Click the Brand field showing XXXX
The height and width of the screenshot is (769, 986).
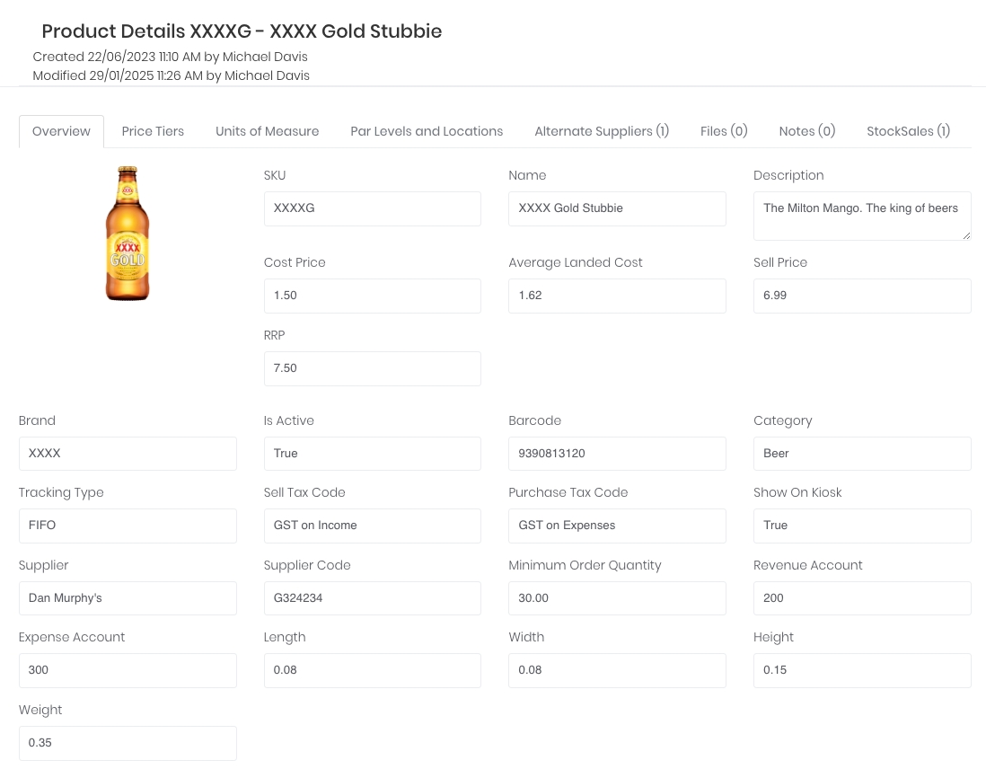tap(128, 454)
